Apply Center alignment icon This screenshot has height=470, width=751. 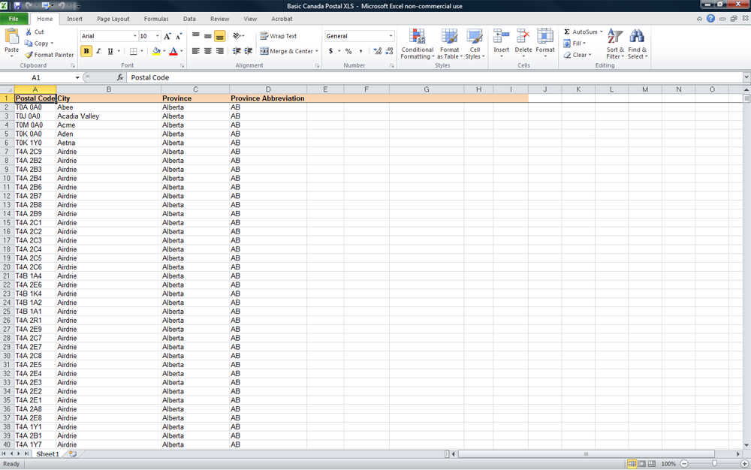point(207,51)
